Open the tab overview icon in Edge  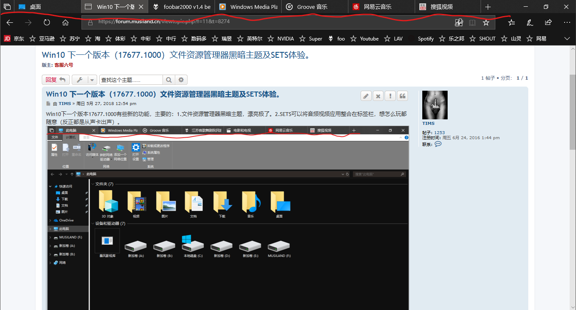pyautogui.click(x=7, y=7)
